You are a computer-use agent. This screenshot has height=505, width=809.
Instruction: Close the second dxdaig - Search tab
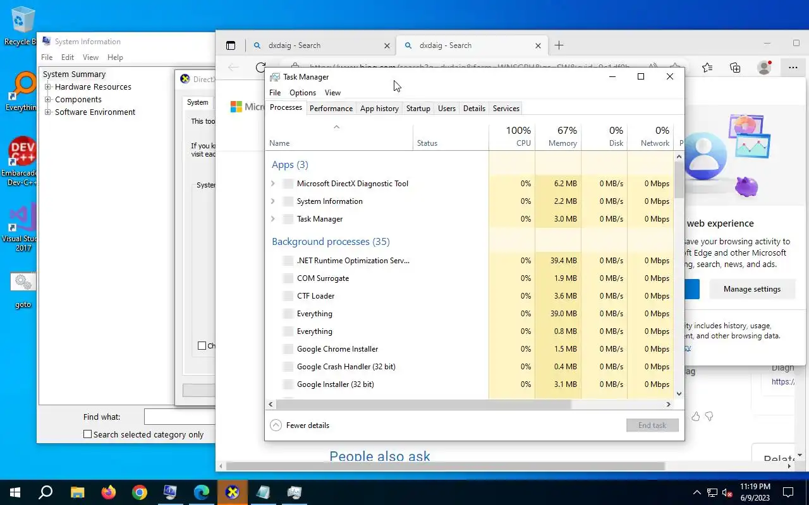(x=538, y=45)
